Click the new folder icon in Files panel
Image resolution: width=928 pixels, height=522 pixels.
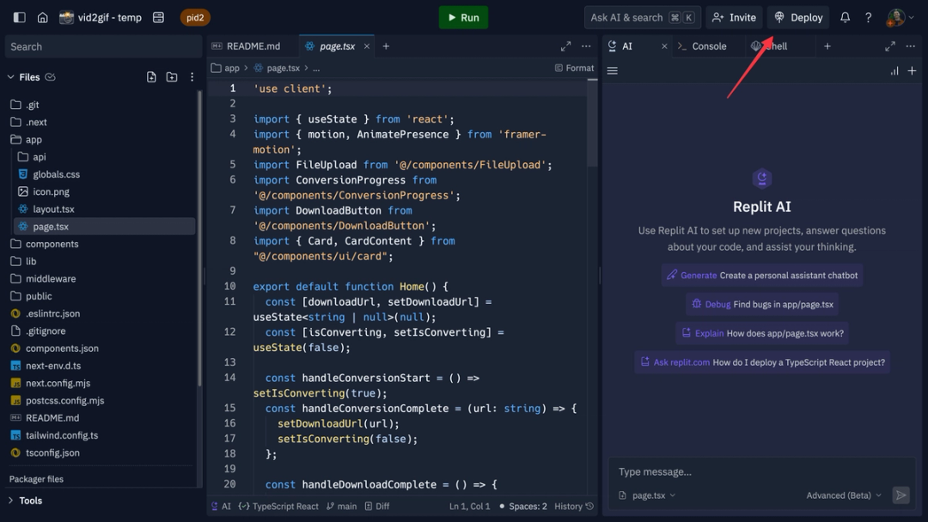coord(170,76)
